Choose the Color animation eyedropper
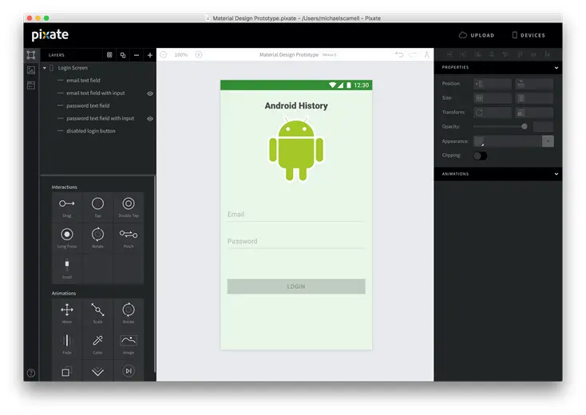The image size is (586, 415). tap(97, 340)
